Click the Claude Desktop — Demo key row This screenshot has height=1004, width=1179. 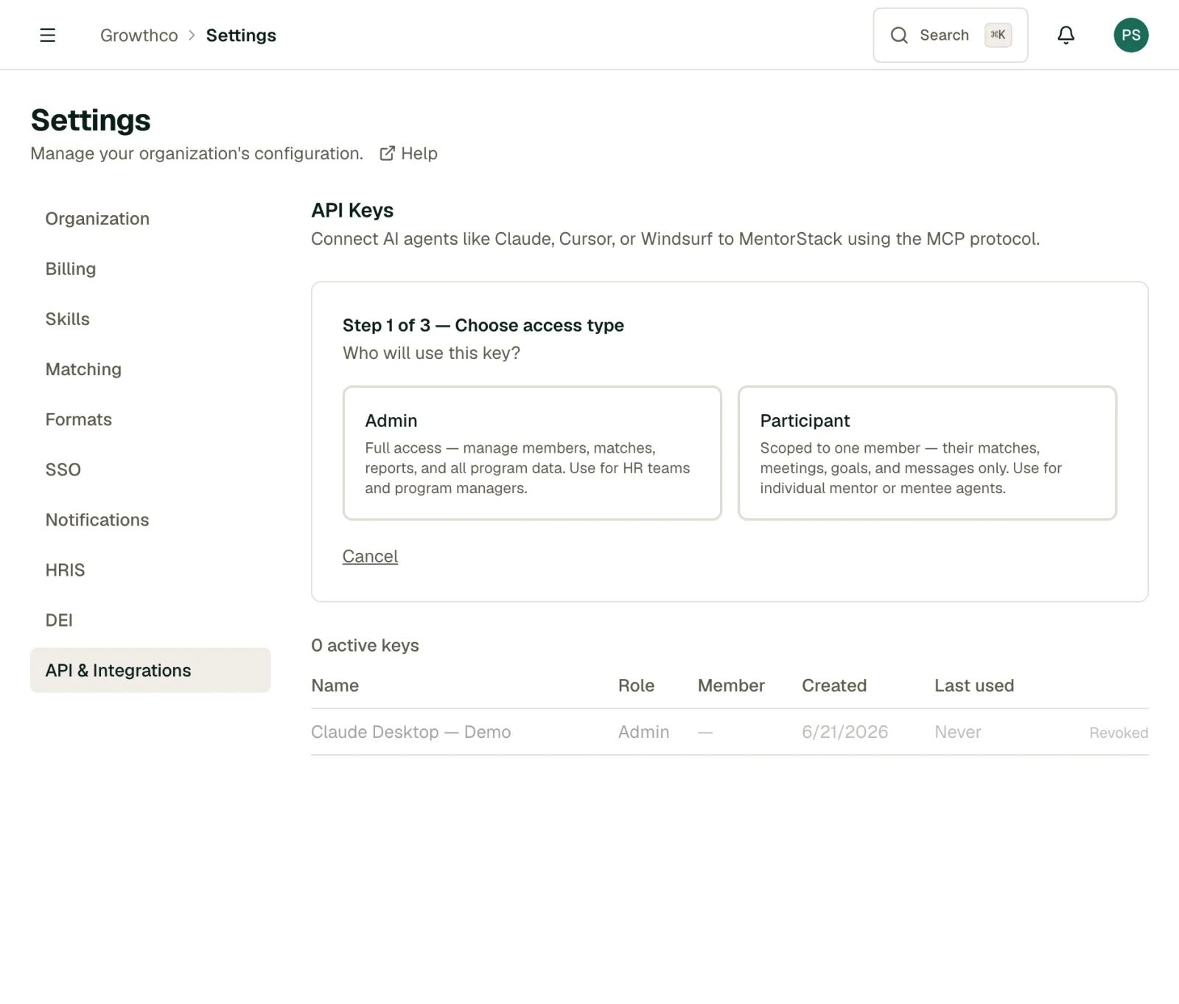tap(730, 732)
